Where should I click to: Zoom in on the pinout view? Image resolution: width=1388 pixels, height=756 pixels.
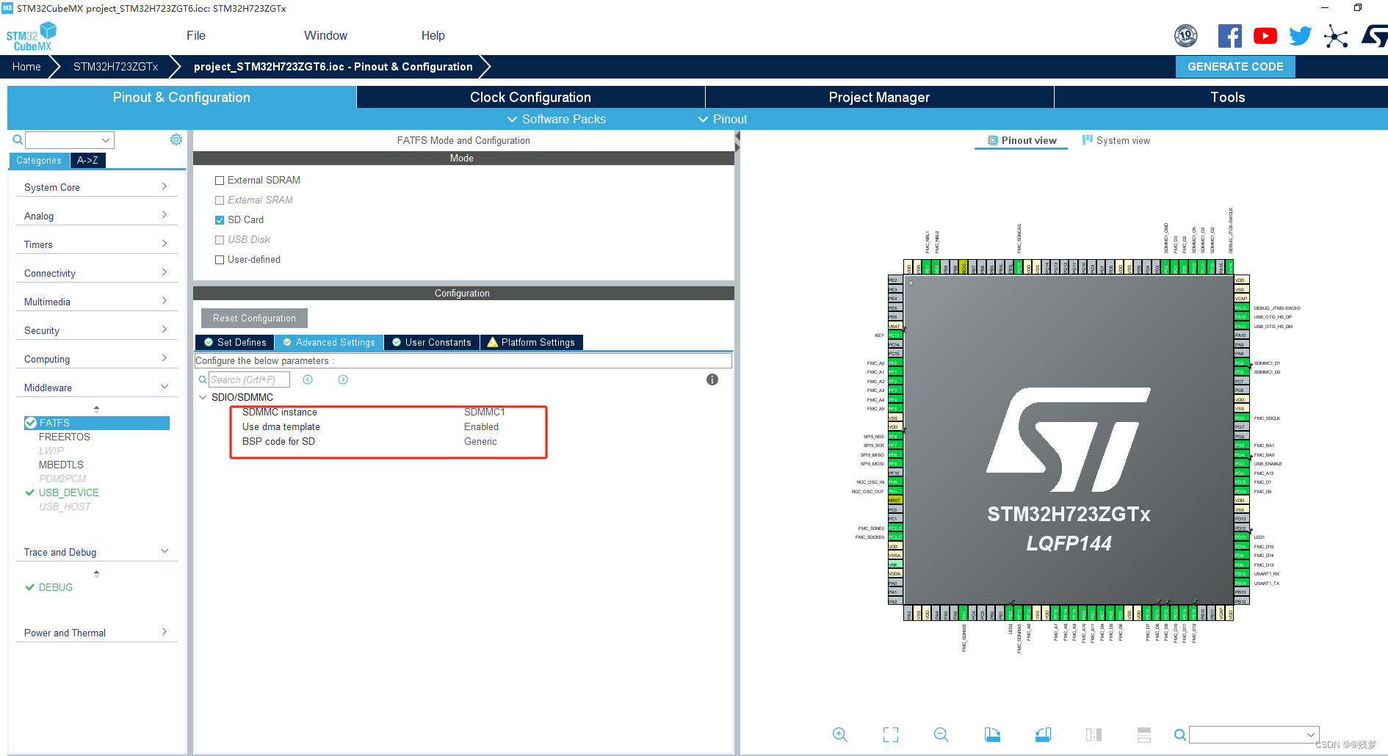(x=840, y=735)
